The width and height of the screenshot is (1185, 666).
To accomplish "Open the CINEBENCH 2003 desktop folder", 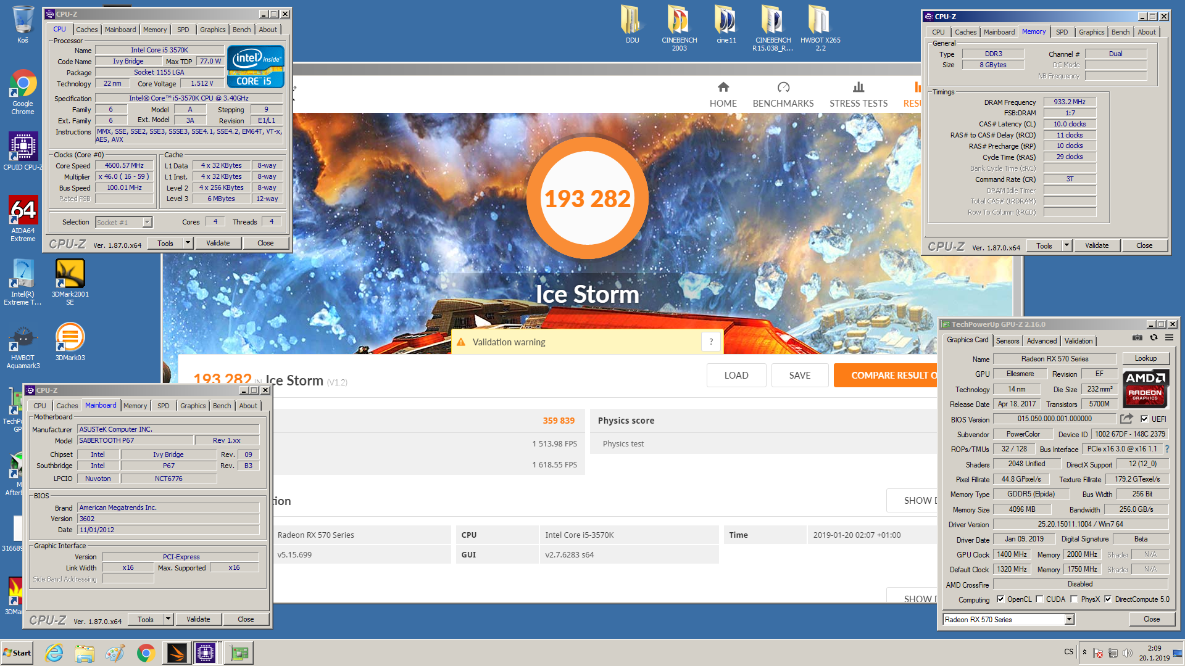I will coord(679,28).
